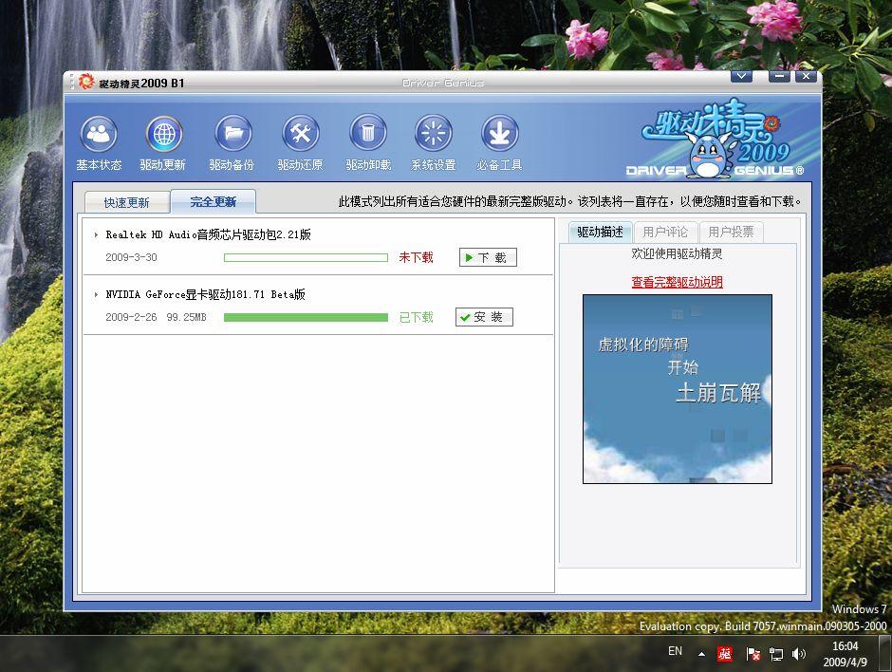Open the dropdown arrow in the title bar
892x672 pixels.
point(741,75)
